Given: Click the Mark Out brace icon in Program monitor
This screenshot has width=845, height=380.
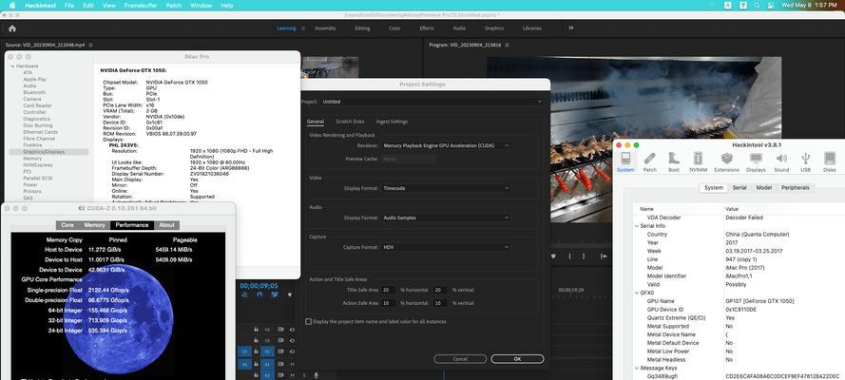Looking at the screenshot, I should (x=584, y=256).
